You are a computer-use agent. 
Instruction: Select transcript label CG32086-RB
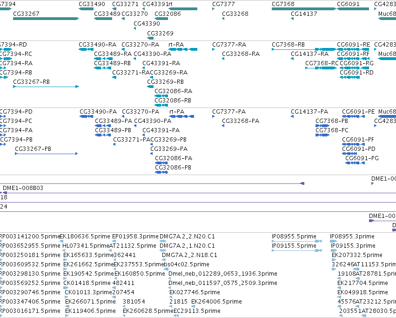pyautogui.click(x=173, y=101)
